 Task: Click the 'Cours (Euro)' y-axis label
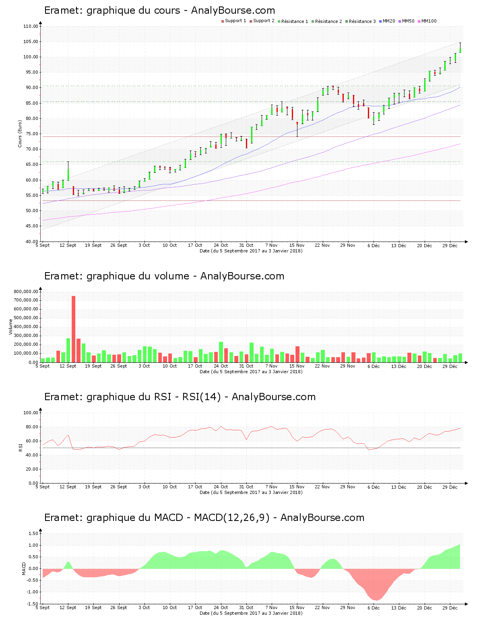(20, 134)
